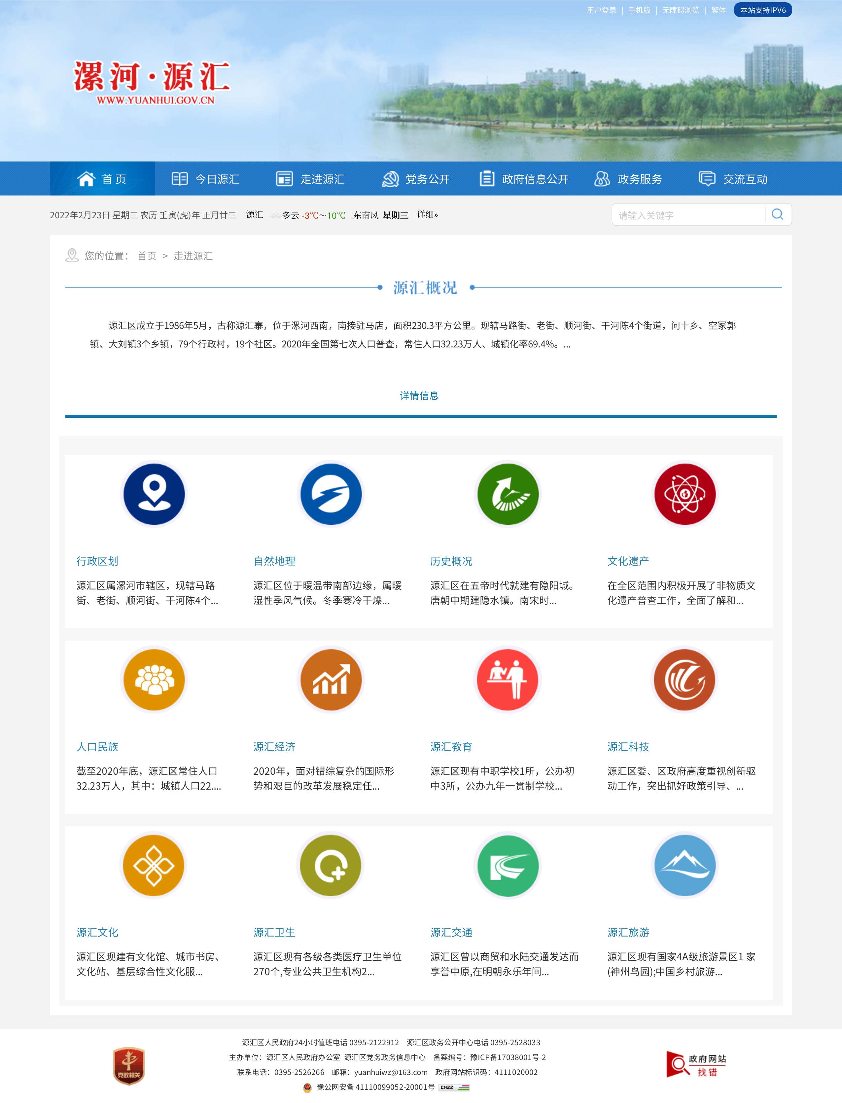Viewport: 842px width, 1103px height.
Task: Click the magnifier search icon
Action: 777,214
